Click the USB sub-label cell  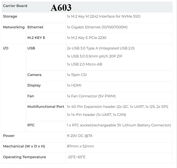click(31, 48)
